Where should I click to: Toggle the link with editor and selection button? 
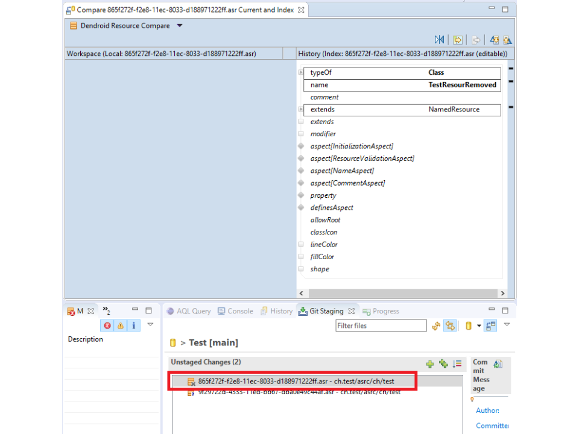pyautogui.click(x=449, y=326)
